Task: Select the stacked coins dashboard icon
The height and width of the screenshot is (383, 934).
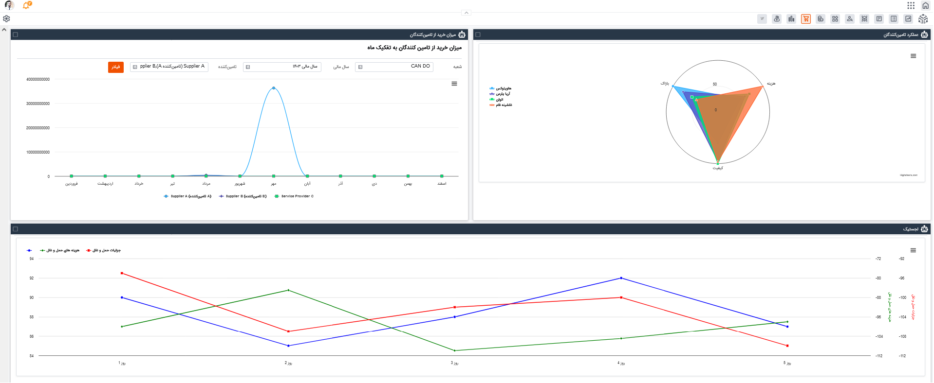Action: [821, 19]
